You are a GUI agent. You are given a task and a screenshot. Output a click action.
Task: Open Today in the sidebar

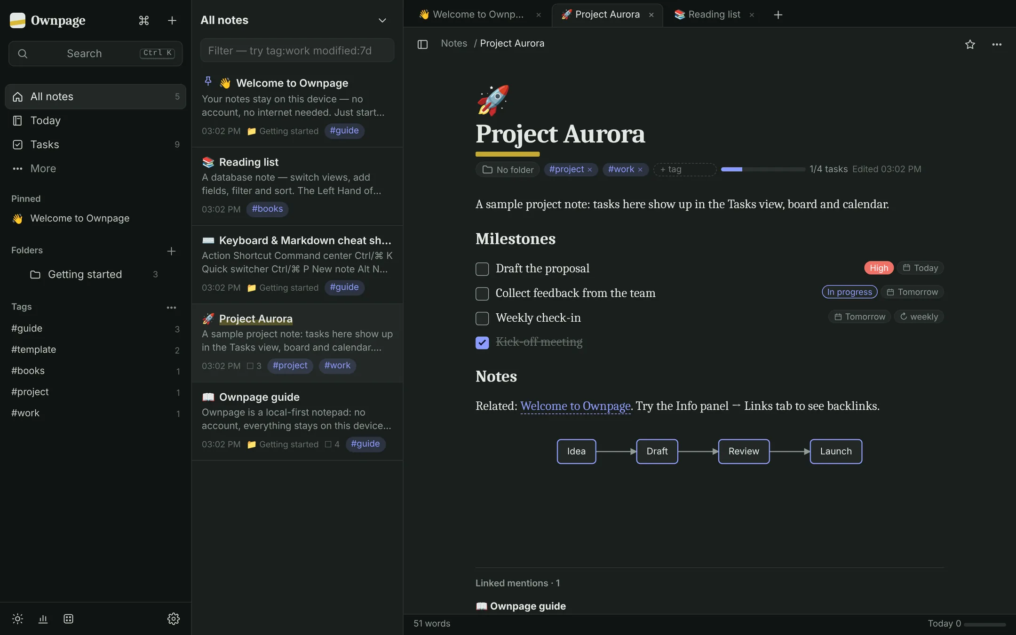[95, 120]
